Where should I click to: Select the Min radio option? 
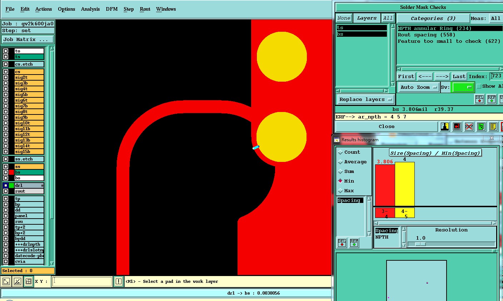pos(340,181)
